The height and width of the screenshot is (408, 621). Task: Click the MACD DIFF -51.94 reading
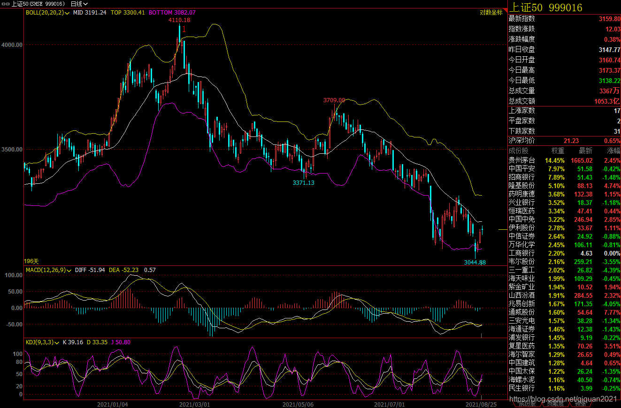tap(91, 270)
